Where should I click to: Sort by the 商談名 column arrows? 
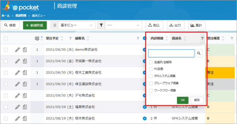tap(185, 38)
